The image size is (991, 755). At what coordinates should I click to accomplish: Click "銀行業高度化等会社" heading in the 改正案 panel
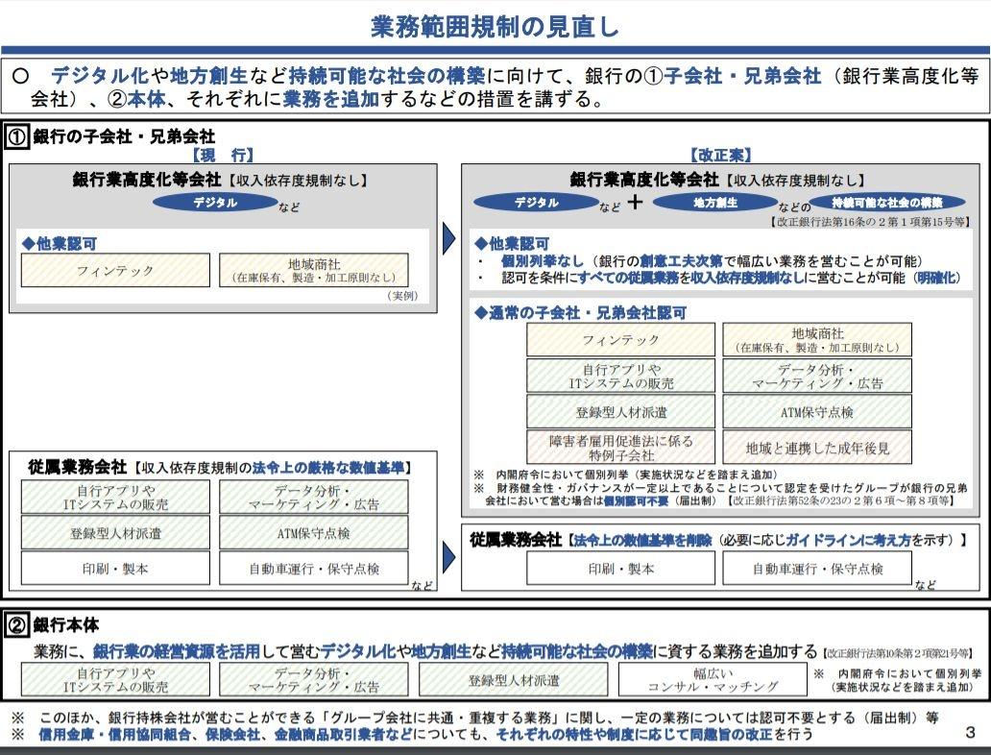click(718, 180)
